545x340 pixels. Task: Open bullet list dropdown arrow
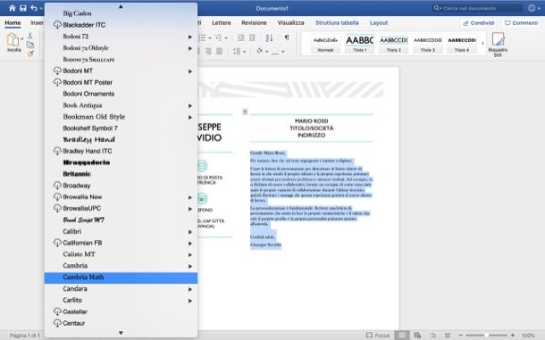click(210, 37)
